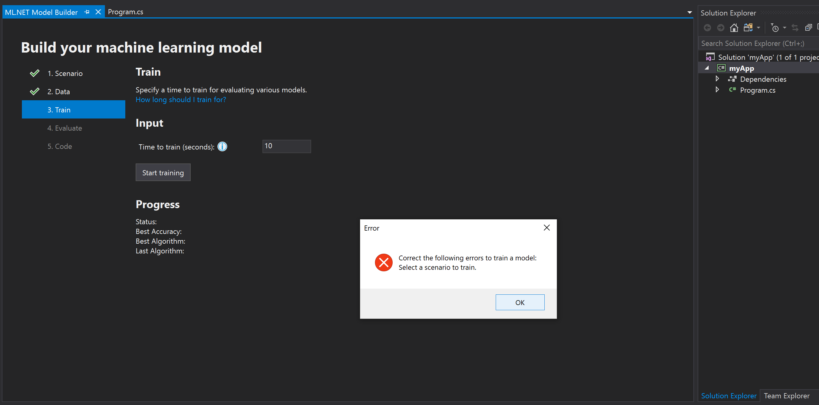Expand the Program.cs node

pos(717,90)
